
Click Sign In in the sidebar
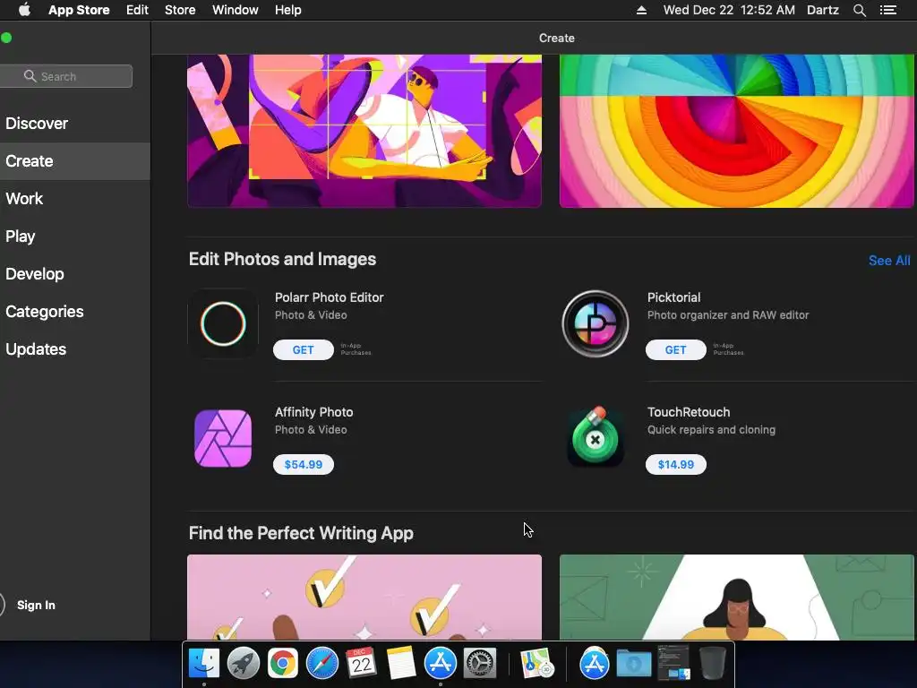pos(36,605)
